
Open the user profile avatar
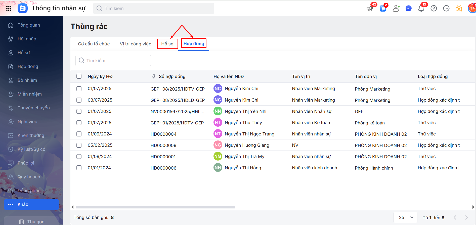coord(472,8)
